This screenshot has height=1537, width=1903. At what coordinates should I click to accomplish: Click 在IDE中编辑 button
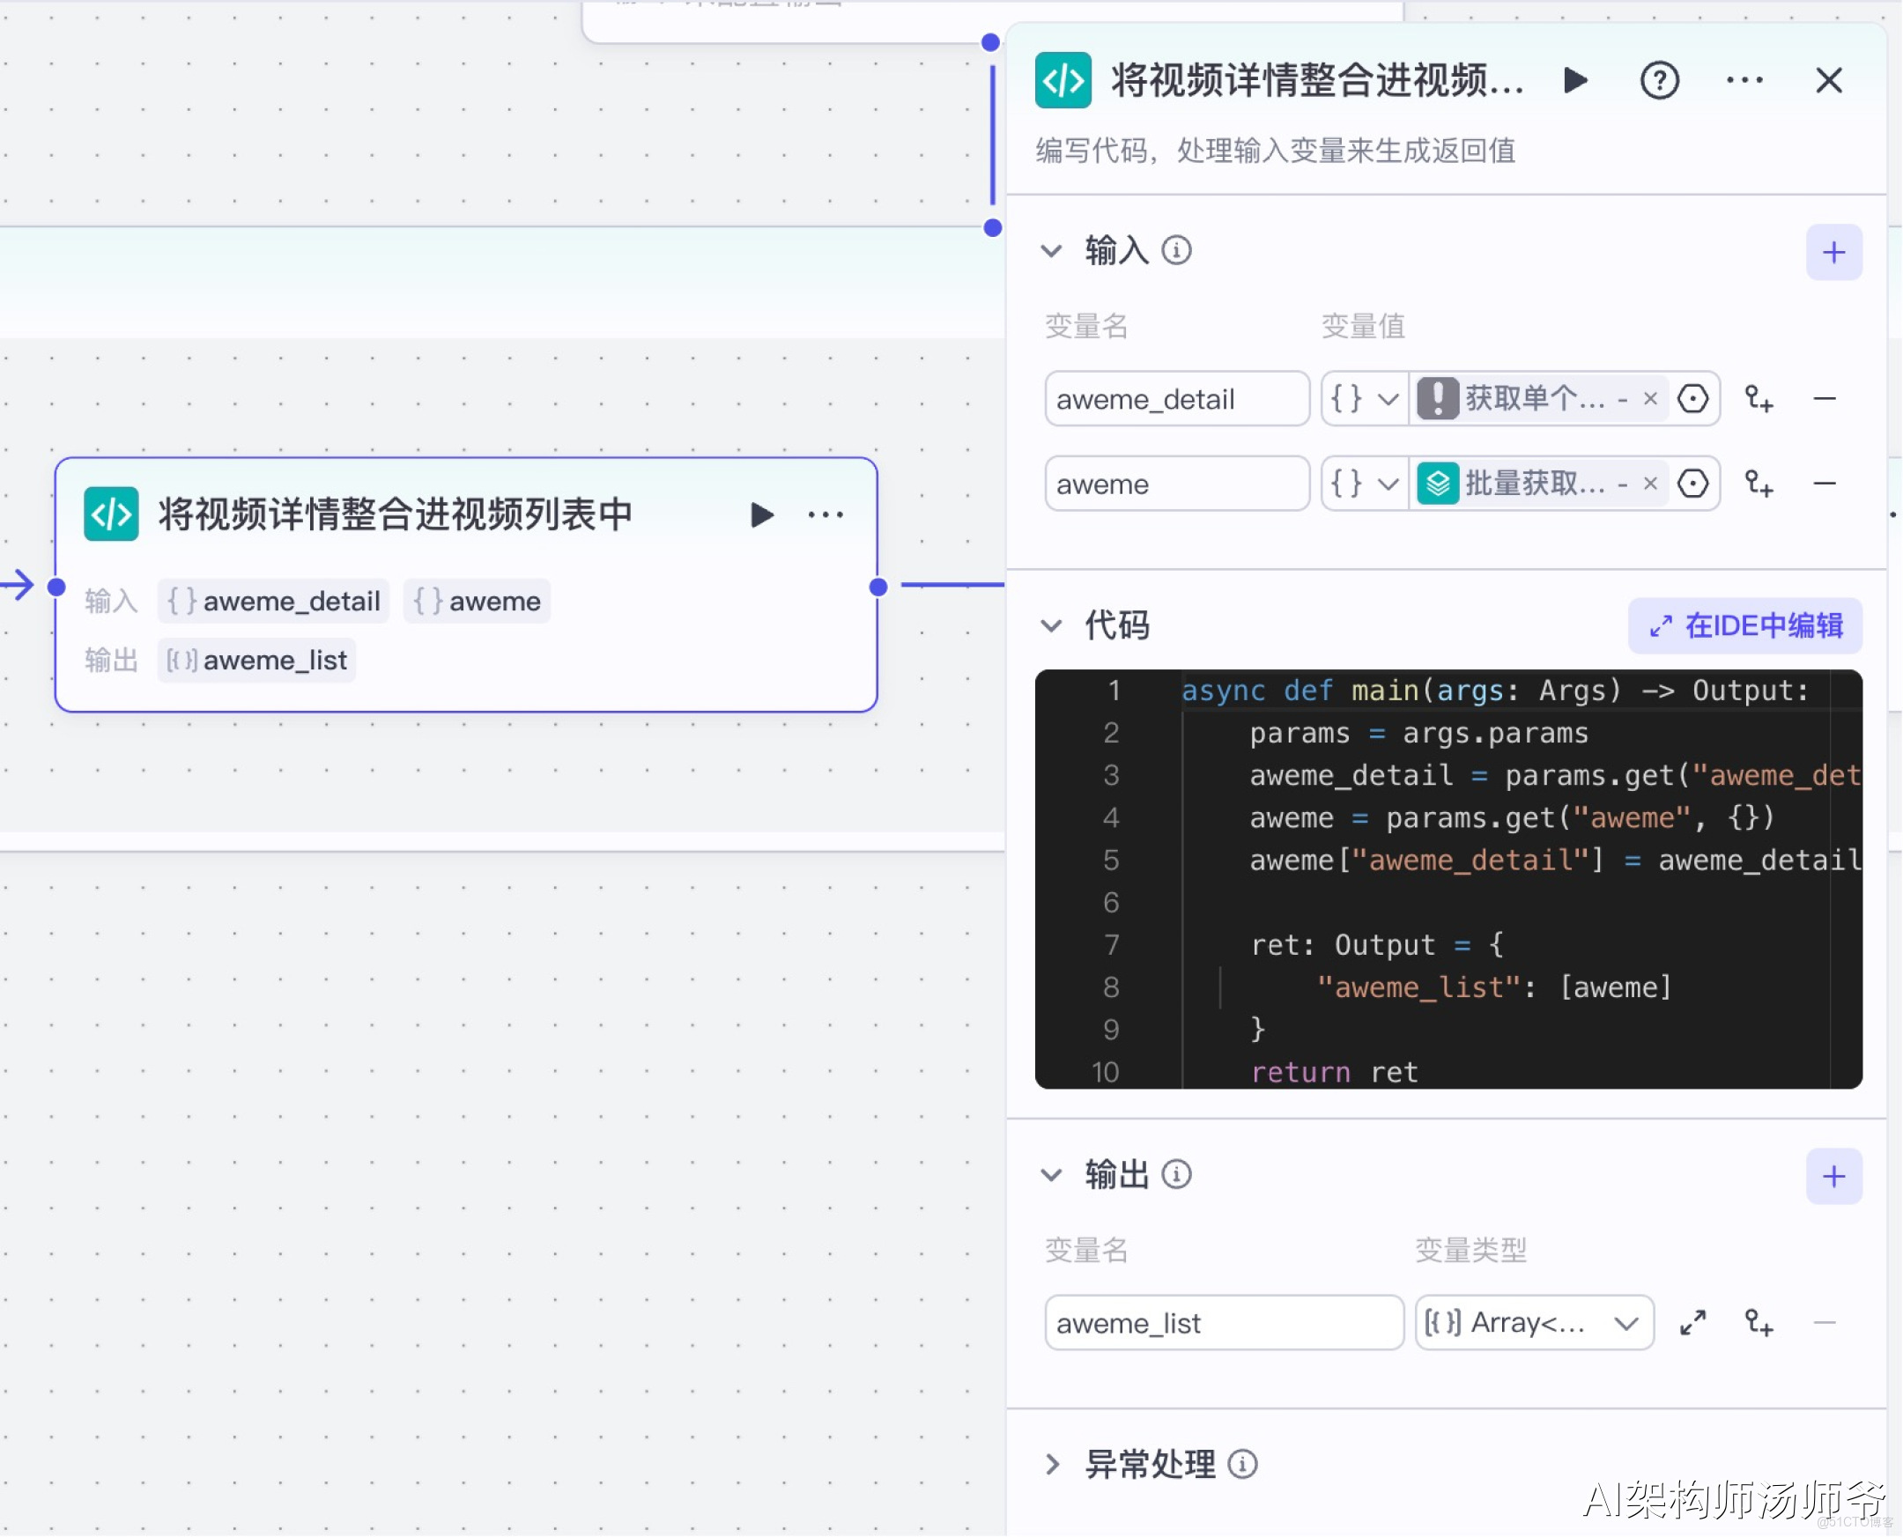click(1744, 626)
